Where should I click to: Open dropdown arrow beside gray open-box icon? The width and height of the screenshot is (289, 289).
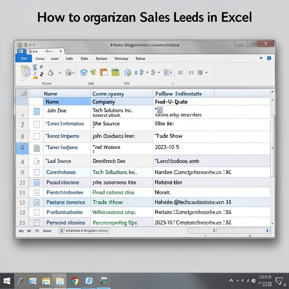point(73,73)
